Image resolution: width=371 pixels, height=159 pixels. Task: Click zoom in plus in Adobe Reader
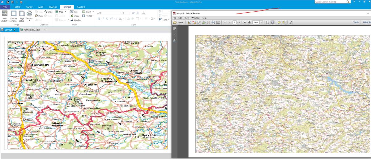[249, 22]
